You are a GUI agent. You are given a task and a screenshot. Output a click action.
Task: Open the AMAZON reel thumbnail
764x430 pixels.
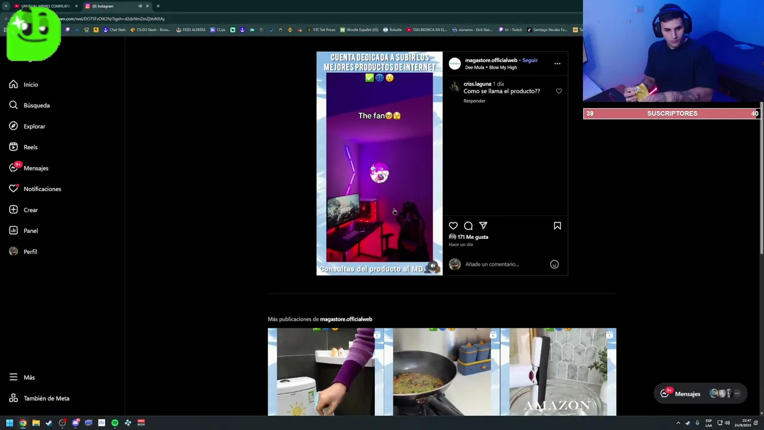[558, 371]
